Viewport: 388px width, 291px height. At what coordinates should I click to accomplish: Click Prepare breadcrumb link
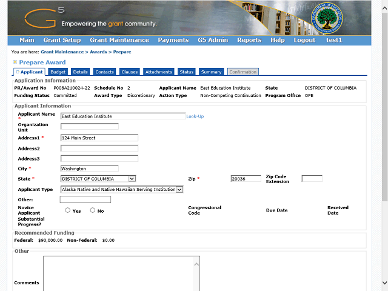tap(122, 52)
